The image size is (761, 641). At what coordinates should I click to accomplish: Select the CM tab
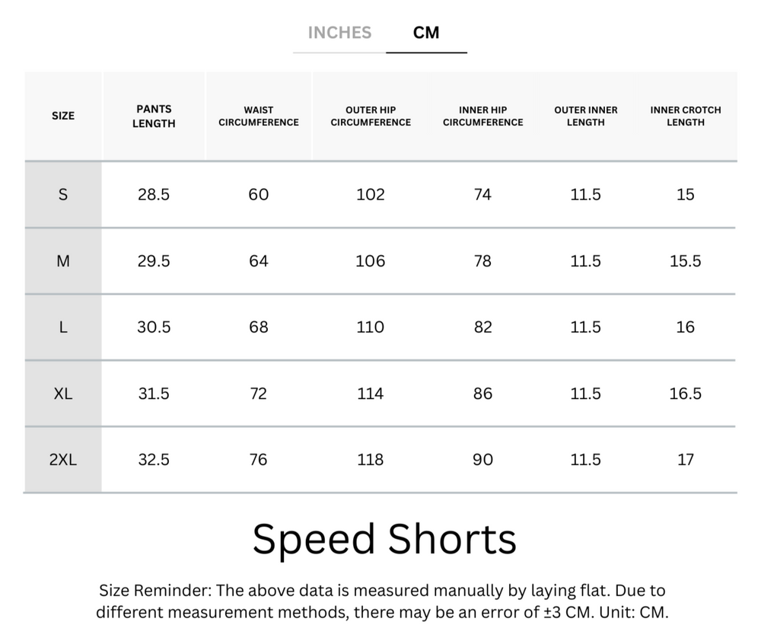(x=426, y=33)
